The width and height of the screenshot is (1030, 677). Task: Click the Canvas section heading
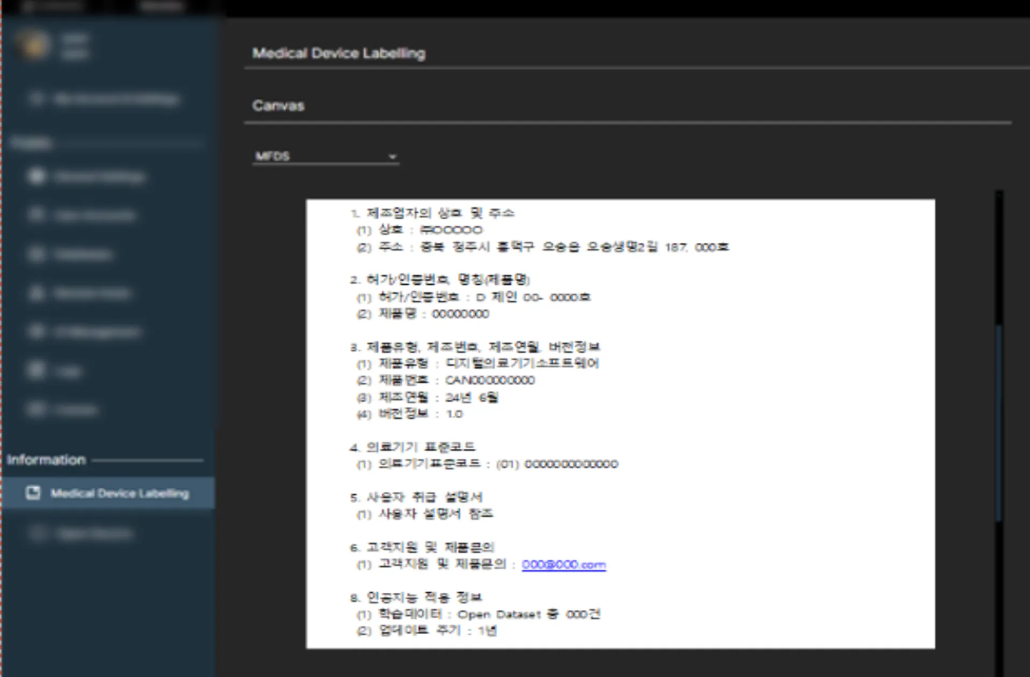point(278,106)
